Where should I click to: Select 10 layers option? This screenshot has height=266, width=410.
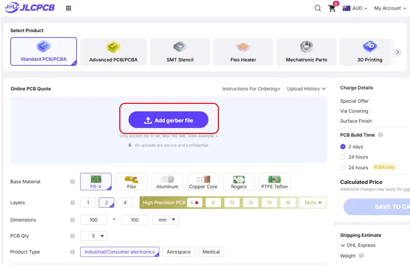coord(232,203)
